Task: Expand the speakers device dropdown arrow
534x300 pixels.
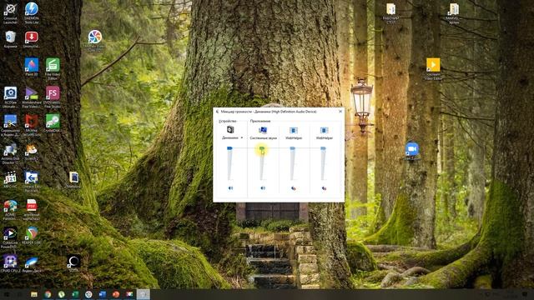Action: (242, 137)
